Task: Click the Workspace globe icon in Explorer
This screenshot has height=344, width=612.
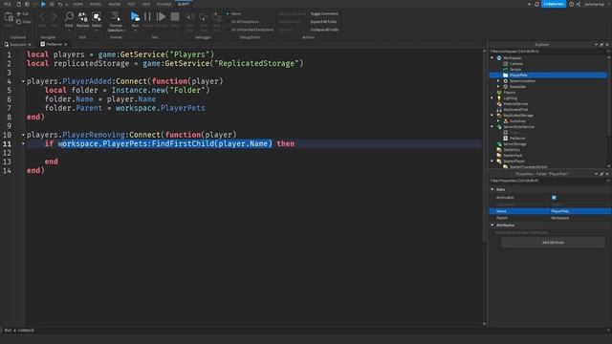Action: click(499, 57)
